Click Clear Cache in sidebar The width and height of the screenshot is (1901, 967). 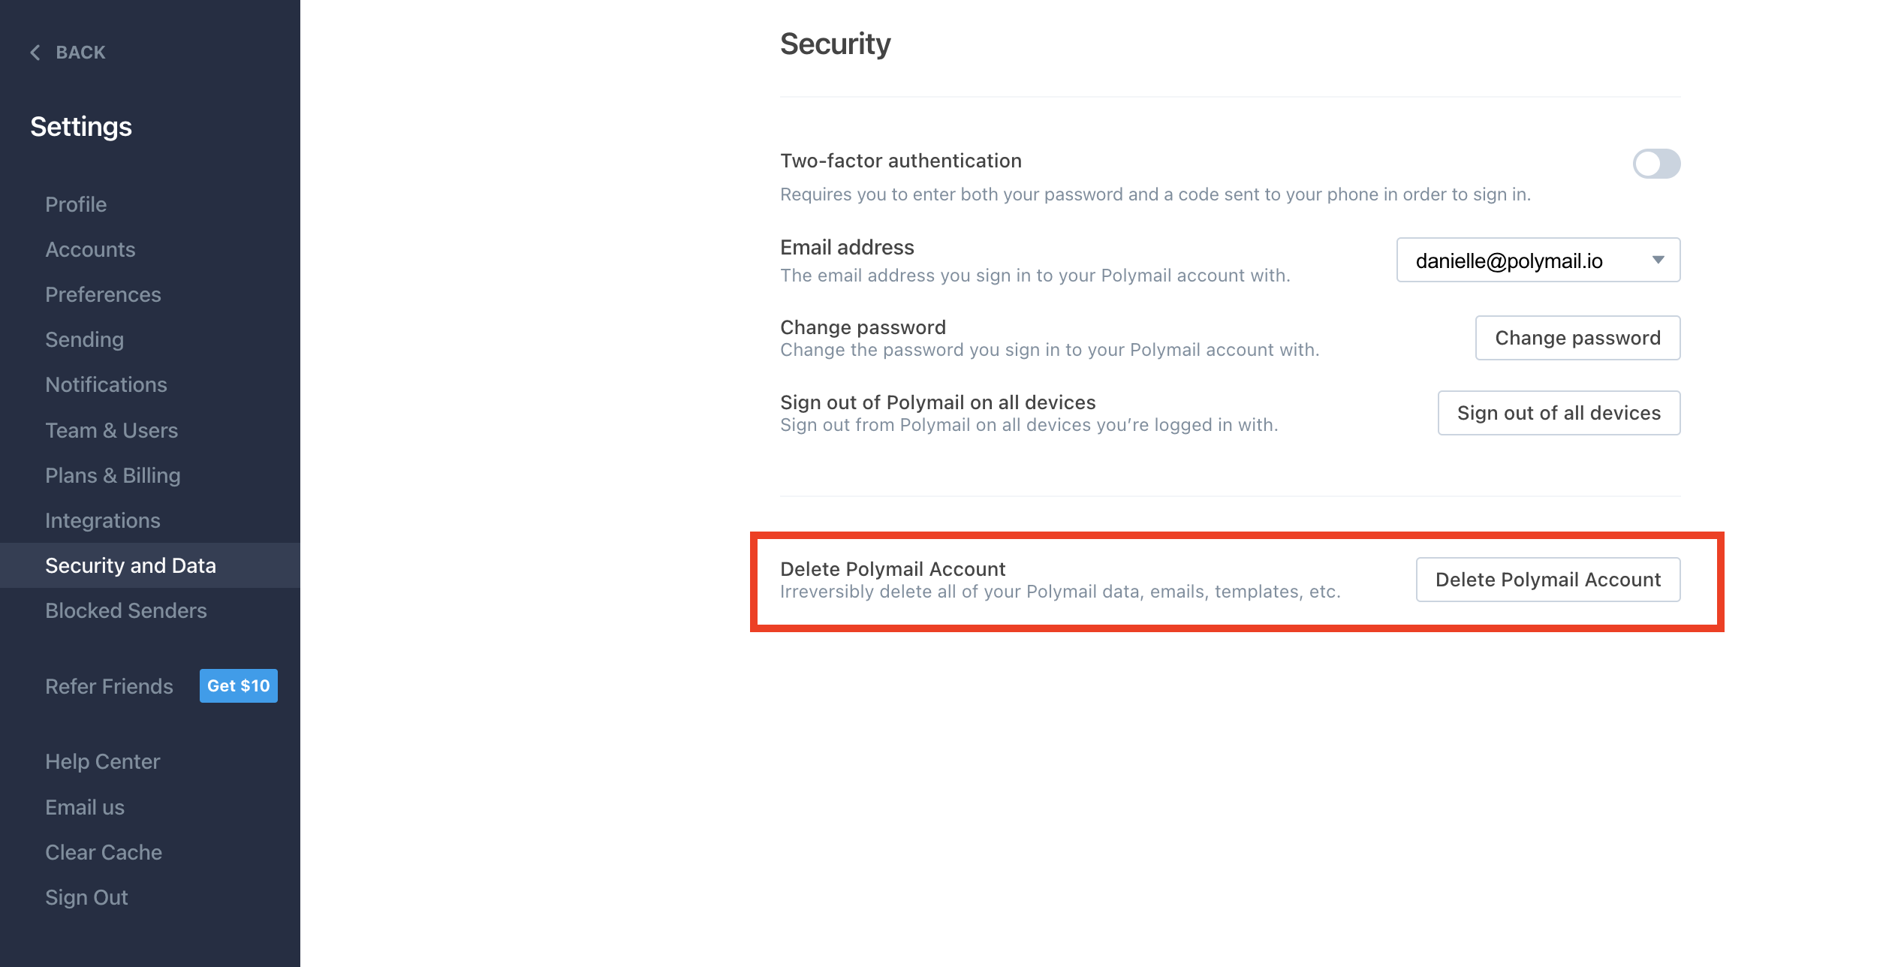[x=104, y=852]
